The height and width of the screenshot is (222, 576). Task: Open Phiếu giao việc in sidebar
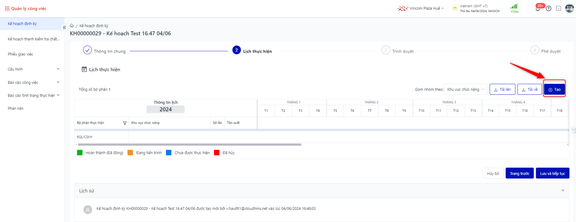21,54
